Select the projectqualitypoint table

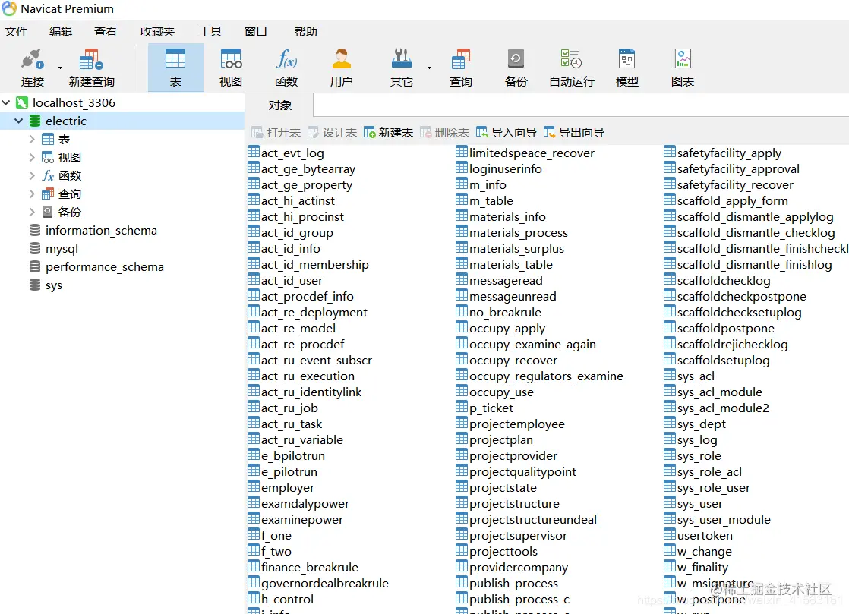point(516,472)
